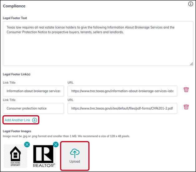Screen dimensions: 196x172
Task: Click the Add Another Link text
Action: click(x=17, y=120)
